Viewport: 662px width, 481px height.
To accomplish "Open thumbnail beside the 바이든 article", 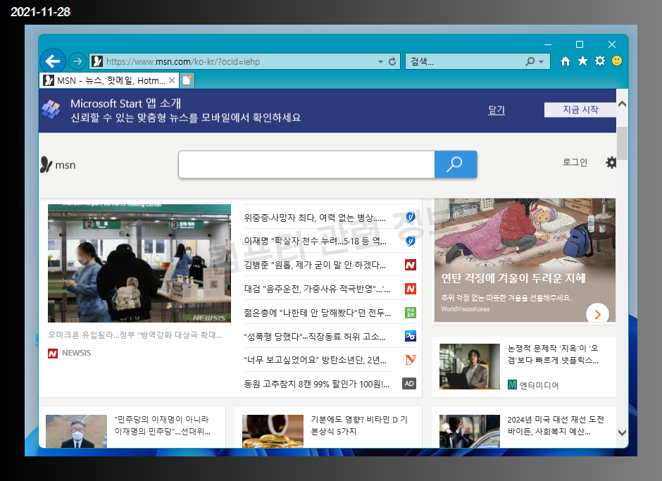I will click(470, 431).
